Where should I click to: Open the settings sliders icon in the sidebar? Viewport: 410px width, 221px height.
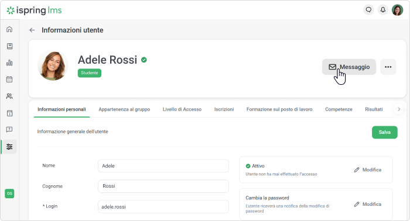tap(9, 147)
